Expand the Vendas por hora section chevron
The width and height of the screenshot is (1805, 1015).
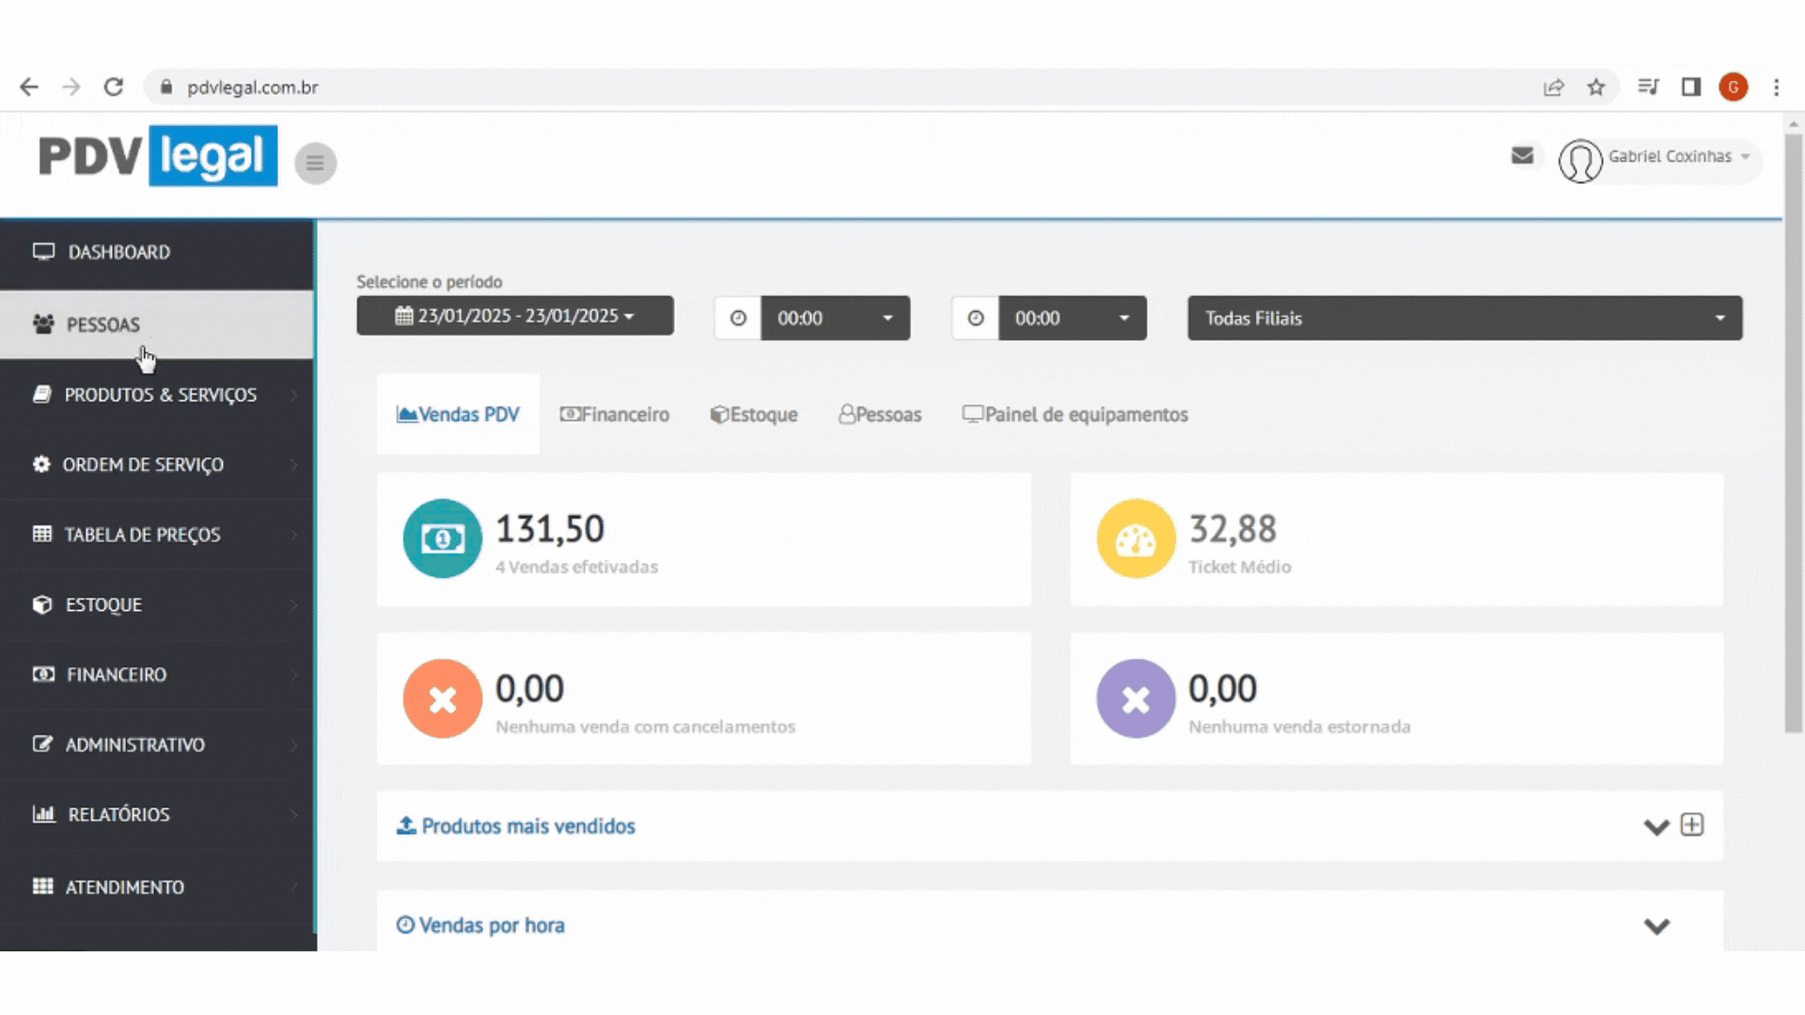click(x=1656, y=927)
